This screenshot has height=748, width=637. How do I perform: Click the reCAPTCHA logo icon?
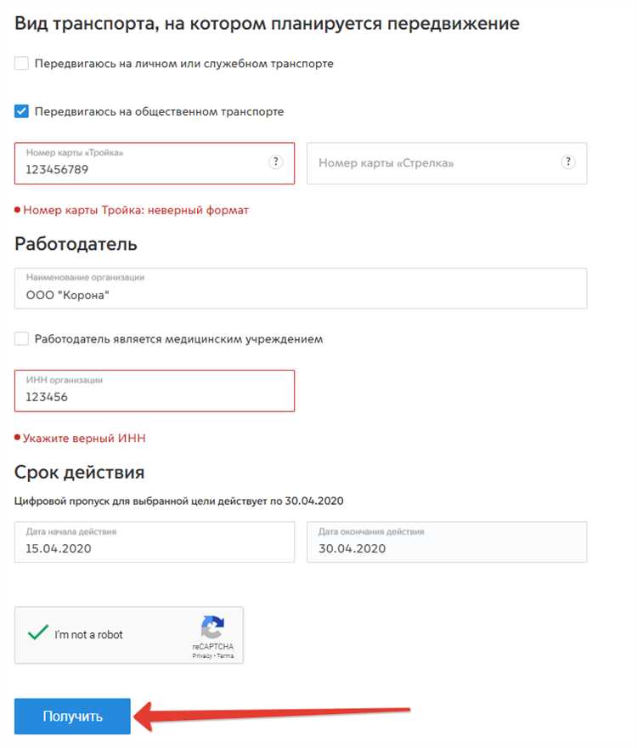pyautogui.click(x=212, y=626)
